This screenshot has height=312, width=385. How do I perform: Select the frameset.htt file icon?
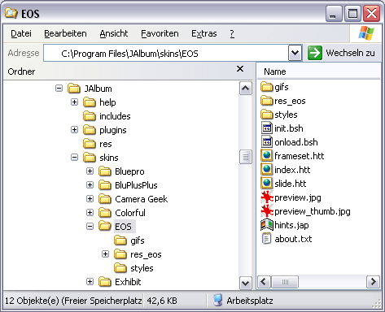(267, 156)
